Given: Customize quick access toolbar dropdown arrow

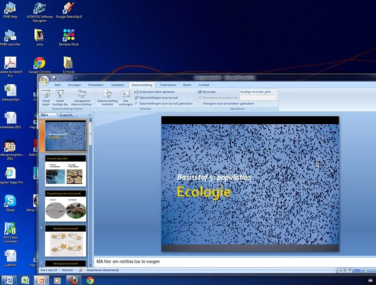Looking at the screenshot, I should [76, 78].
